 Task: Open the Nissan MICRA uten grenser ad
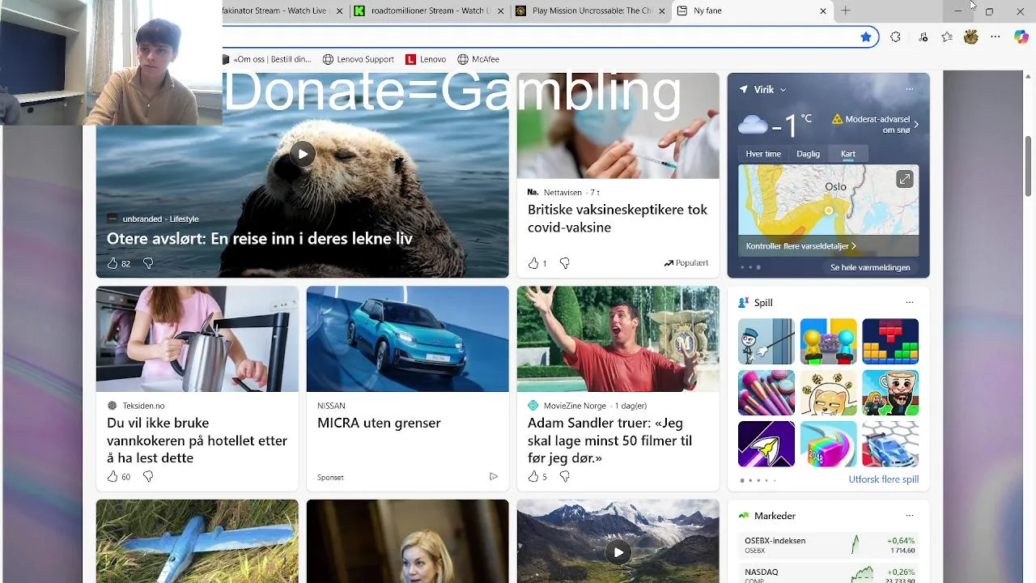point(379,423)
